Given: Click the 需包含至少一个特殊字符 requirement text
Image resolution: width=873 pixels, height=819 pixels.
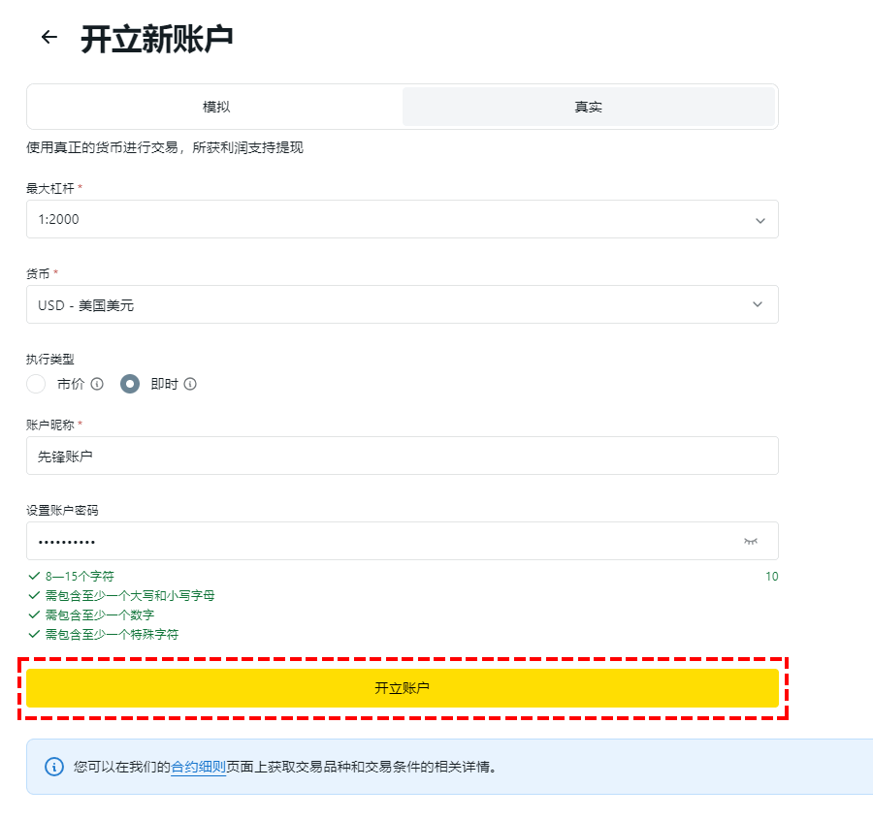Looking at the screenshot, I should pyautogui.click(x=112, y=634).
